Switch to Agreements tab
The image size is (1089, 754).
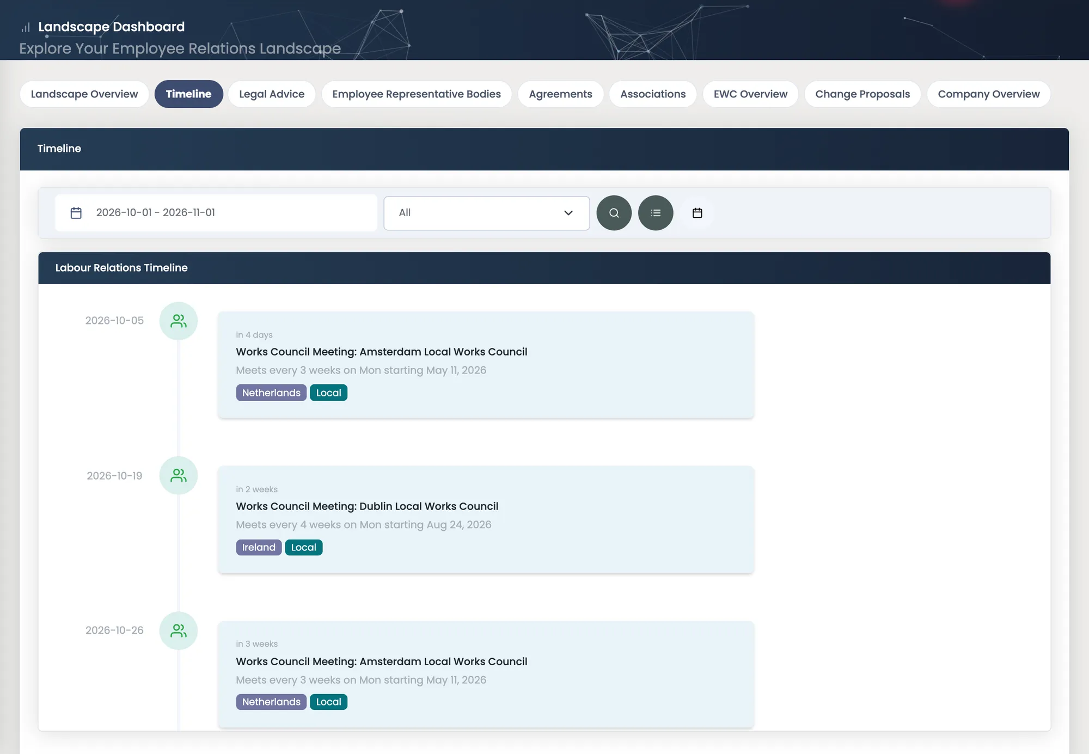560,94
